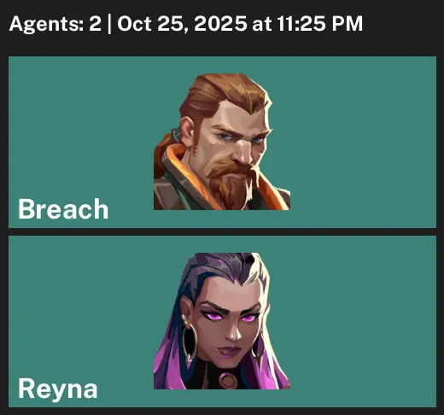
Task: Click the dark gap between agent cards
Action: point(222,231)
